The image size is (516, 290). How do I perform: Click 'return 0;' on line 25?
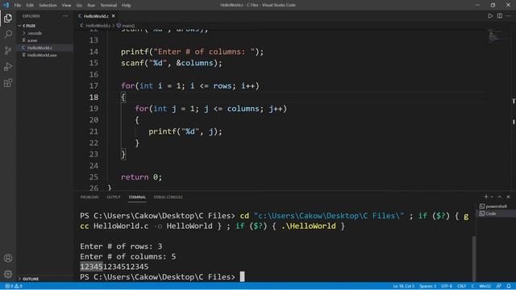142,177
